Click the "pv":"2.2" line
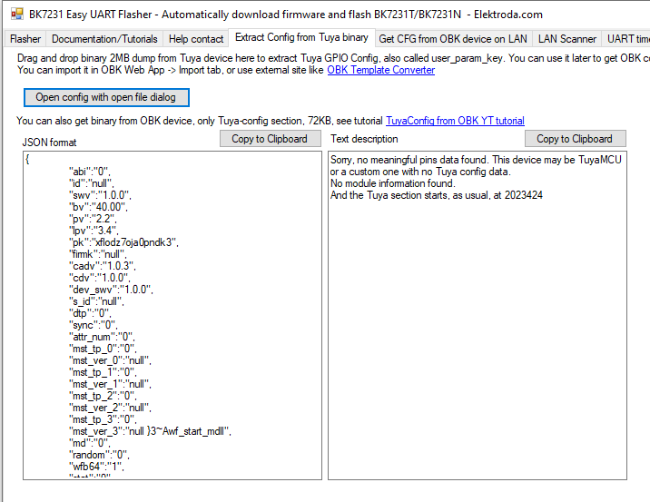 tap(93, 219)
